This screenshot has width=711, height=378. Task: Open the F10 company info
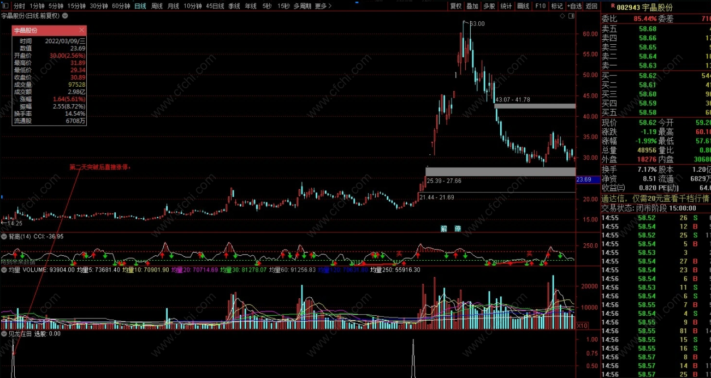[540, 6]
